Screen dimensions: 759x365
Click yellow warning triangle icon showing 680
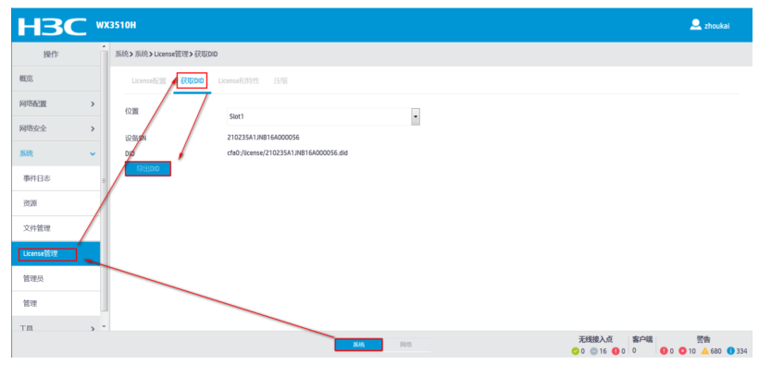point(705,351)
